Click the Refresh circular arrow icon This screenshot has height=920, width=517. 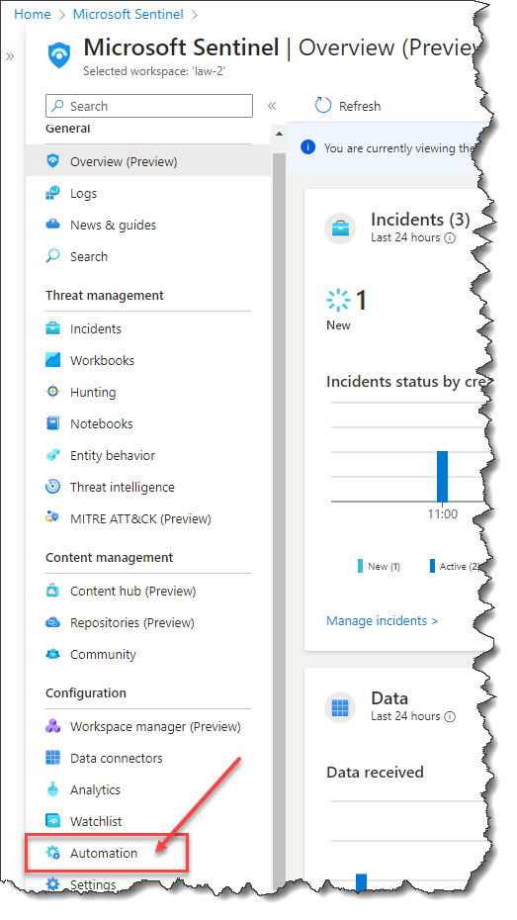(323, 106)
